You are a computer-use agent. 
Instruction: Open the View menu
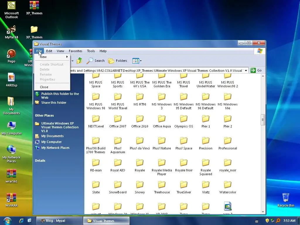click(x=60, y=51)
